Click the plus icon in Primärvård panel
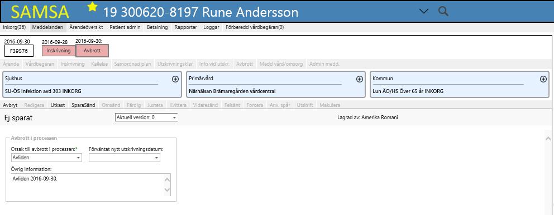The height and width of the screenshot is (215, 554). tap(359, 79)
